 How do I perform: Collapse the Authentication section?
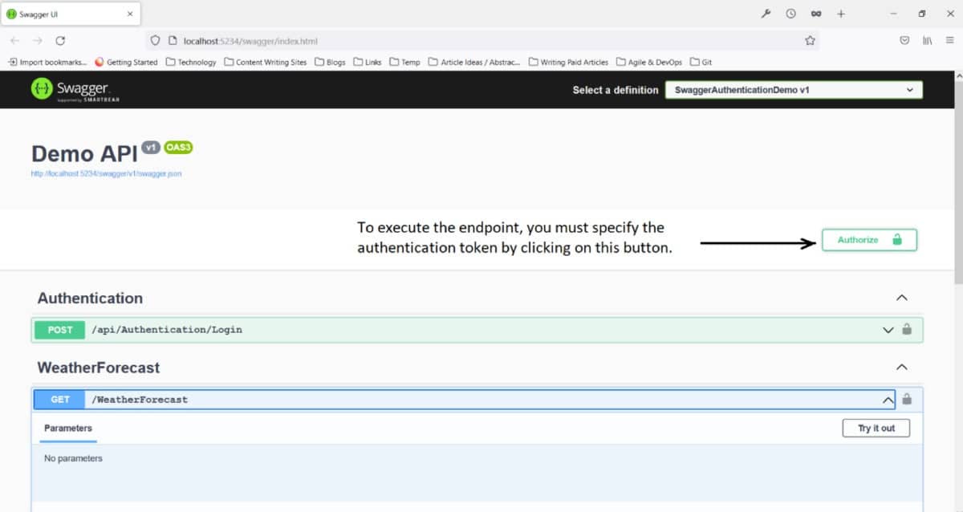click(901, 298)
